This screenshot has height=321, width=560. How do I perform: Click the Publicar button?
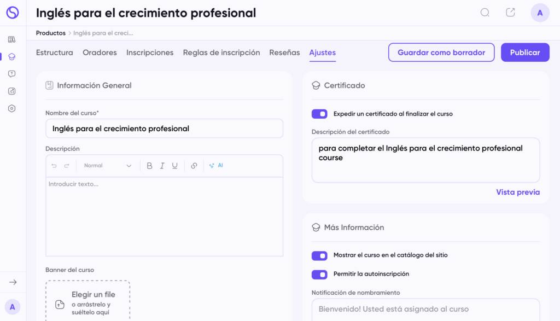tap(525, 52)
